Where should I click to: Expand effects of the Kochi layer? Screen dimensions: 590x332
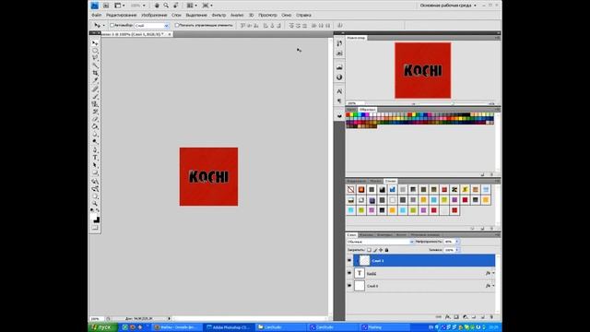tap(493, 273)
